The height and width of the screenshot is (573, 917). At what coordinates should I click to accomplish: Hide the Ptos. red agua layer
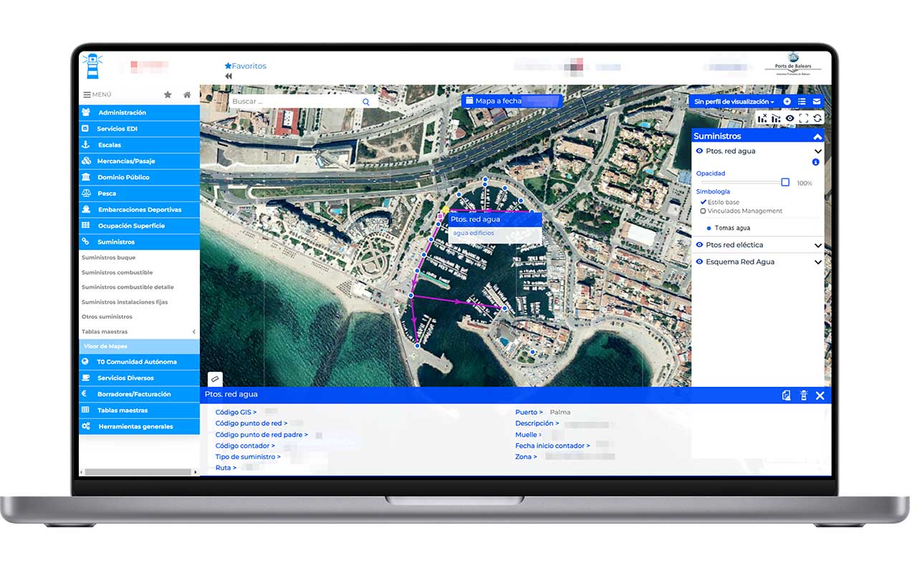pos(700,151)
